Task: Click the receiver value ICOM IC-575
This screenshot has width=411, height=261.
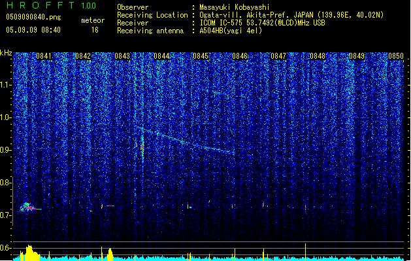Action: point(262,23)
